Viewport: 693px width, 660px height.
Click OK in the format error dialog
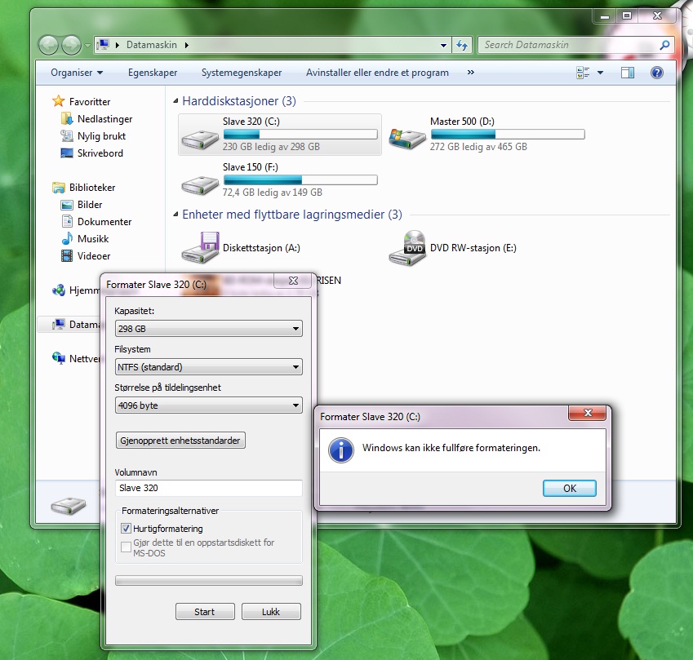(569, 488)
